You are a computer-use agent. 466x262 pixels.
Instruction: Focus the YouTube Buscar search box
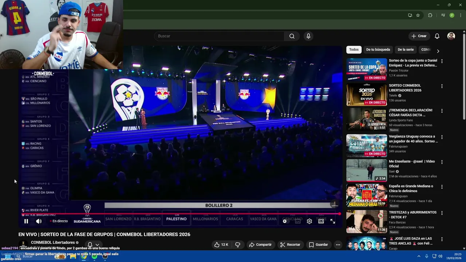[219, 36]
